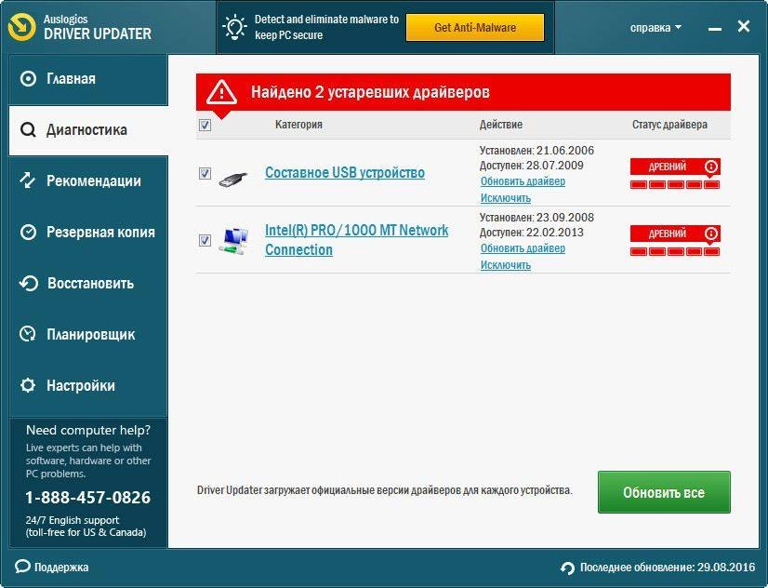The height and width of the screenshot is (588, 768).
Task: Click the Auslogics Driver Updater logo icon
Action: point(22,27)
